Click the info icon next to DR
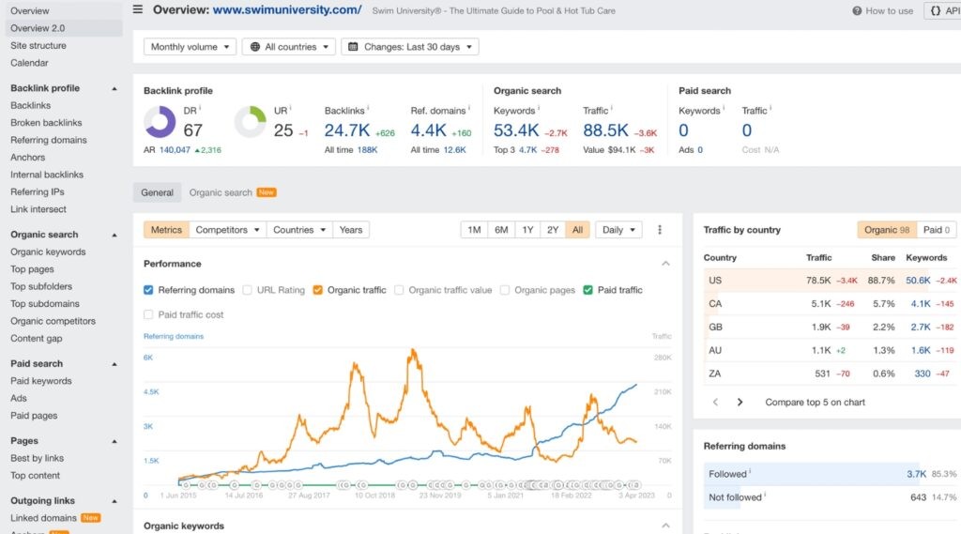 coord(200,109)
